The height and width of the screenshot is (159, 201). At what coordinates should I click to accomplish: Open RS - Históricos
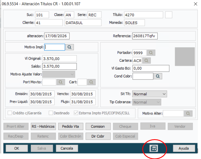(43, 126)
